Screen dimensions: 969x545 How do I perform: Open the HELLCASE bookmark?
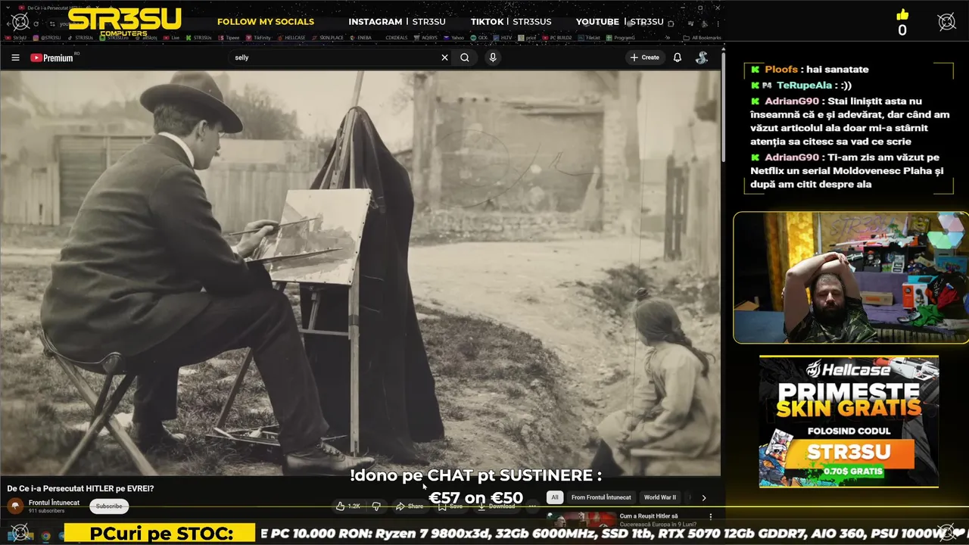tap(291, 37)
